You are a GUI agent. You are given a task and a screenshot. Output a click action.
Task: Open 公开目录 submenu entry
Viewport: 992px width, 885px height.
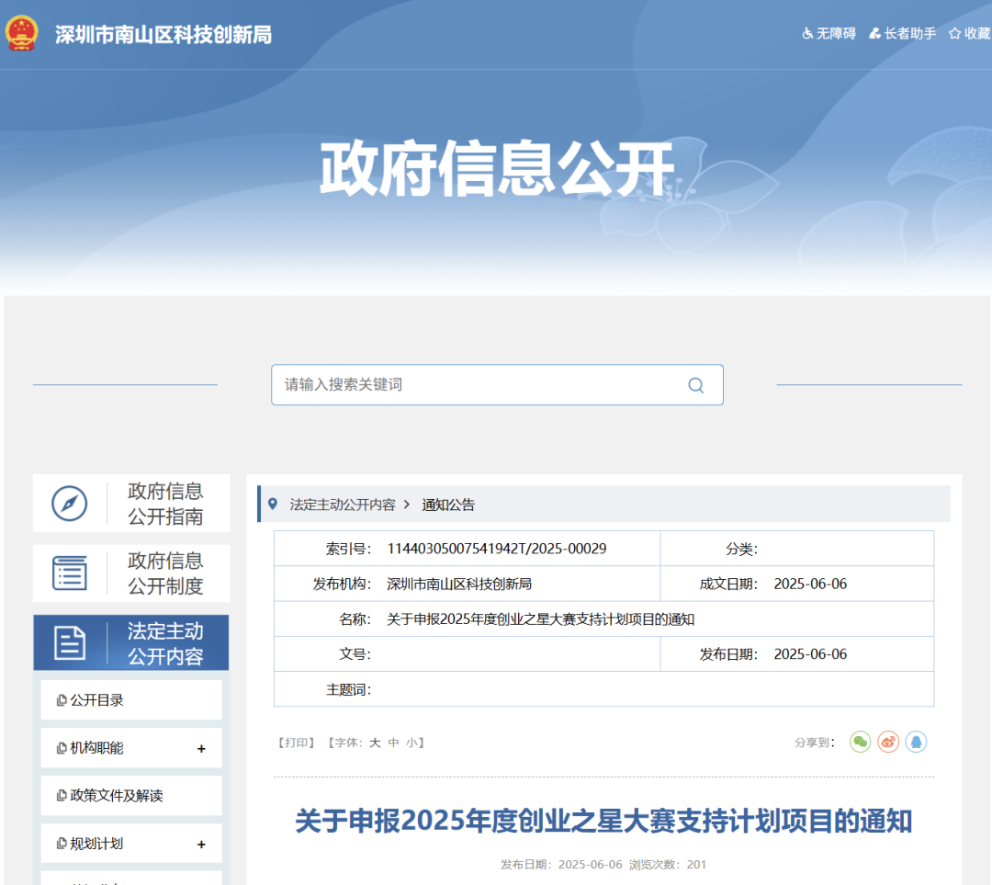pos(131,700)
